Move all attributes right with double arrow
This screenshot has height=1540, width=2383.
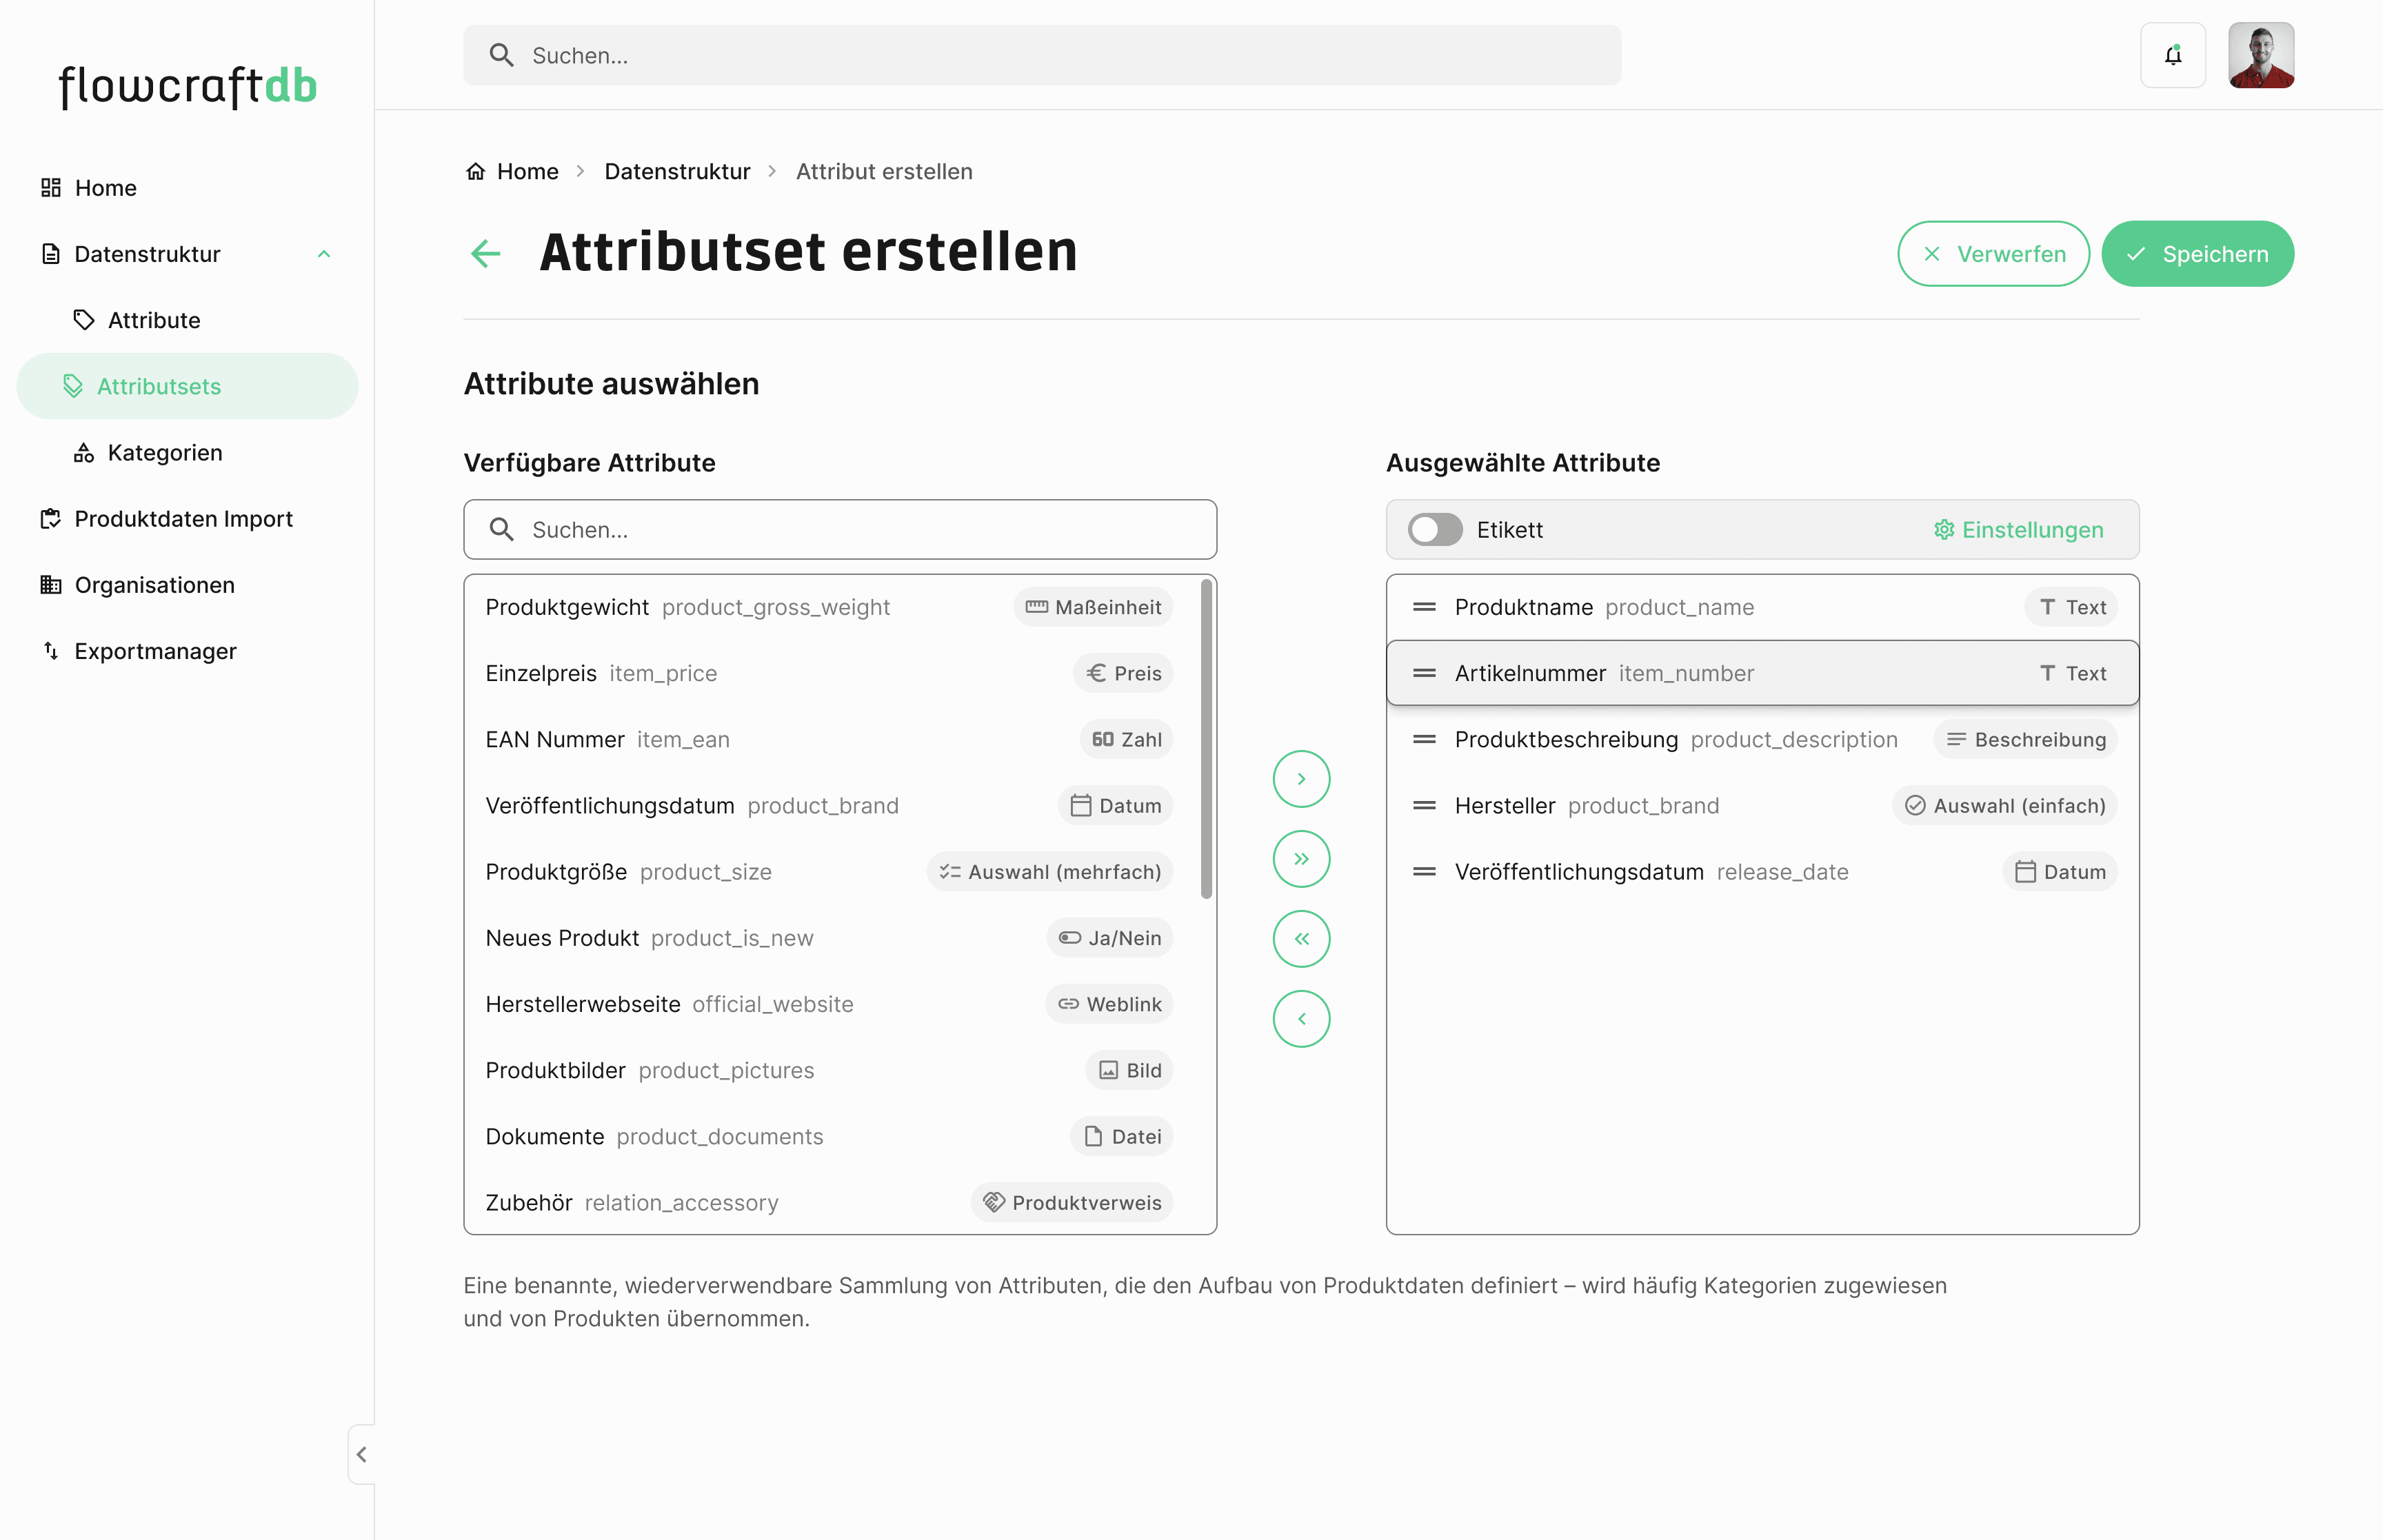(x=1300, y=859)
